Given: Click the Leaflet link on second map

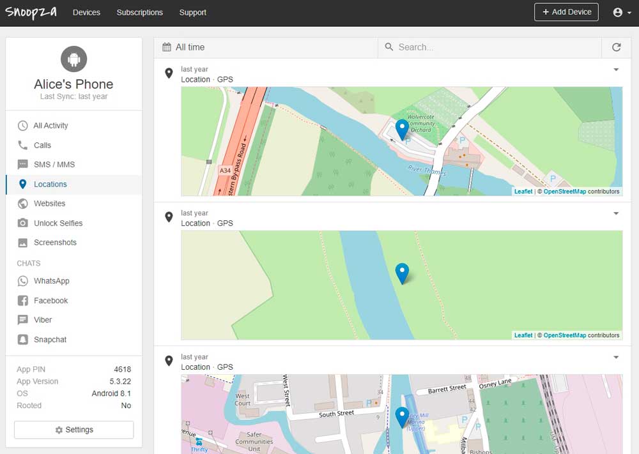Looking at the screenshot, I should click(523, 335).
